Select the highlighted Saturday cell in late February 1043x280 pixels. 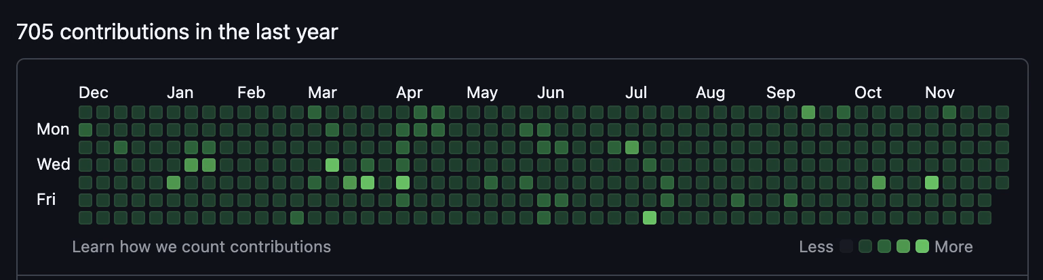pos(297,217)
